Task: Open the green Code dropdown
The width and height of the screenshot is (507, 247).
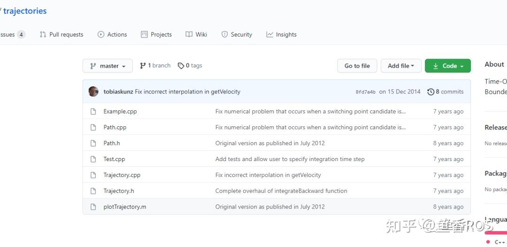Action: pos(447,66)
